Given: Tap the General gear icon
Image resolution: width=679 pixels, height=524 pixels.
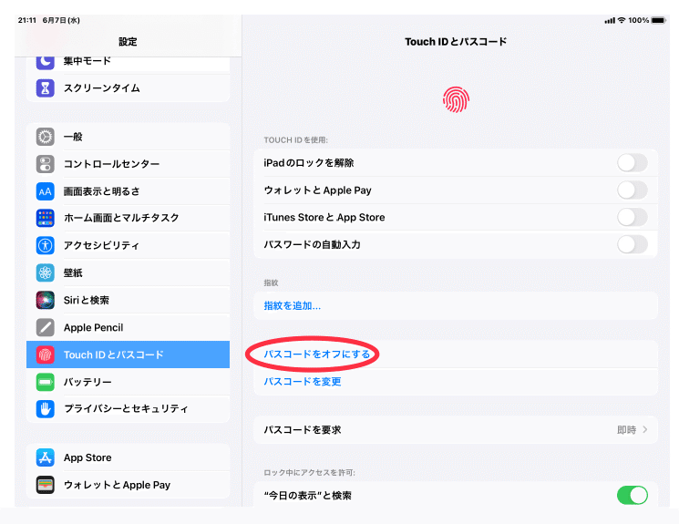Looking at the screenshot, I should 45,137.
